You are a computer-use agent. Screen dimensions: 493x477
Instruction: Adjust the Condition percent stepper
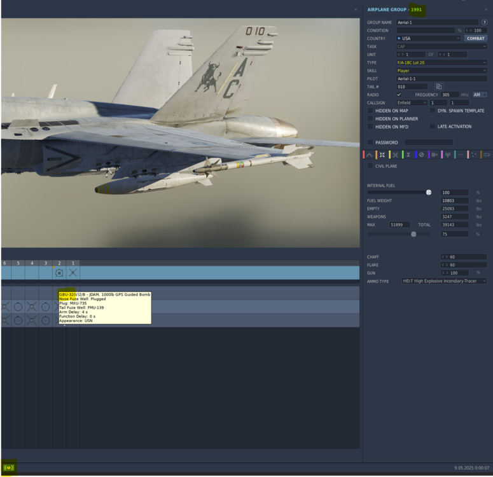[x=475, y=31]
